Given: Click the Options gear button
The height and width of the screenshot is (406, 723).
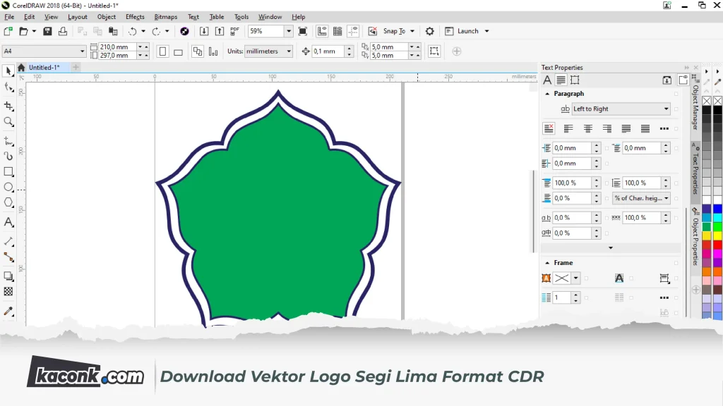Looking at the screenshot, I should 429,31.
